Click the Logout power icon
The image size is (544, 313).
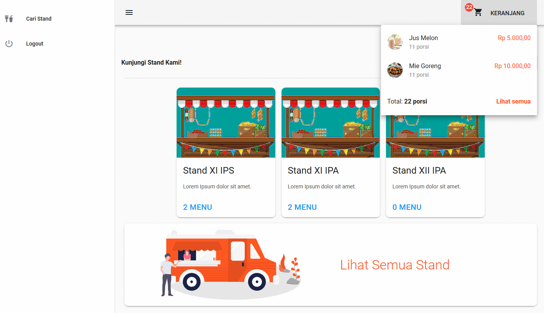9,44
